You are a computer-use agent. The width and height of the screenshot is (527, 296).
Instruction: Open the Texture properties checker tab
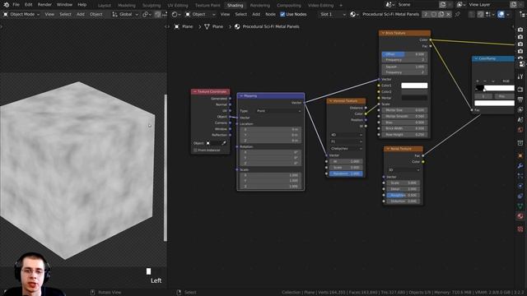point(520,229)
